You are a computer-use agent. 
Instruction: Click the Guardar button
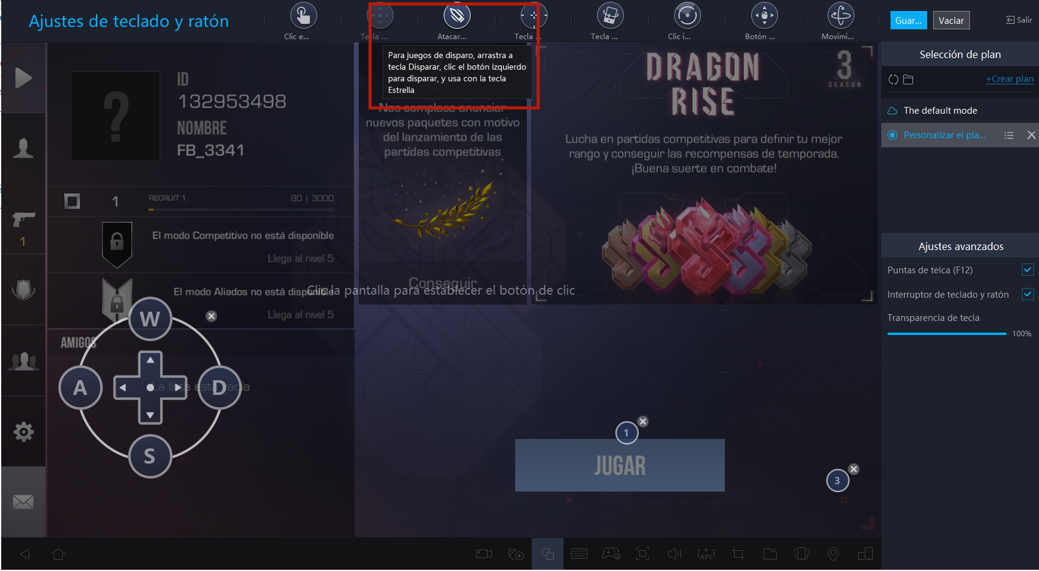point(908,20)
